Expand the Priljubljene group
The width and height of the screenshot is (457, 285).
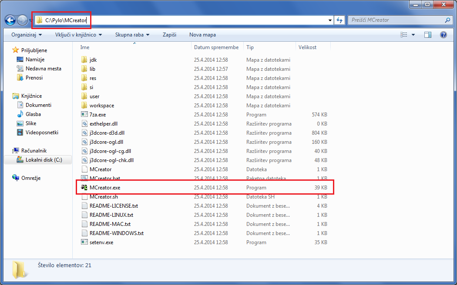coord(34,50)
